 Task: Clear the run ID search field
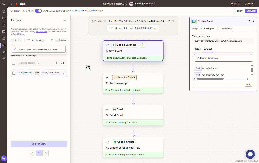pos(61,49)
